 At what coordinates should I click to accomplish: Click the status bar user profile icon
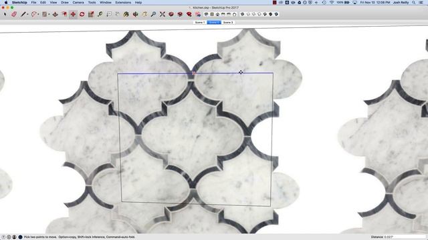(x=14, y=237)
